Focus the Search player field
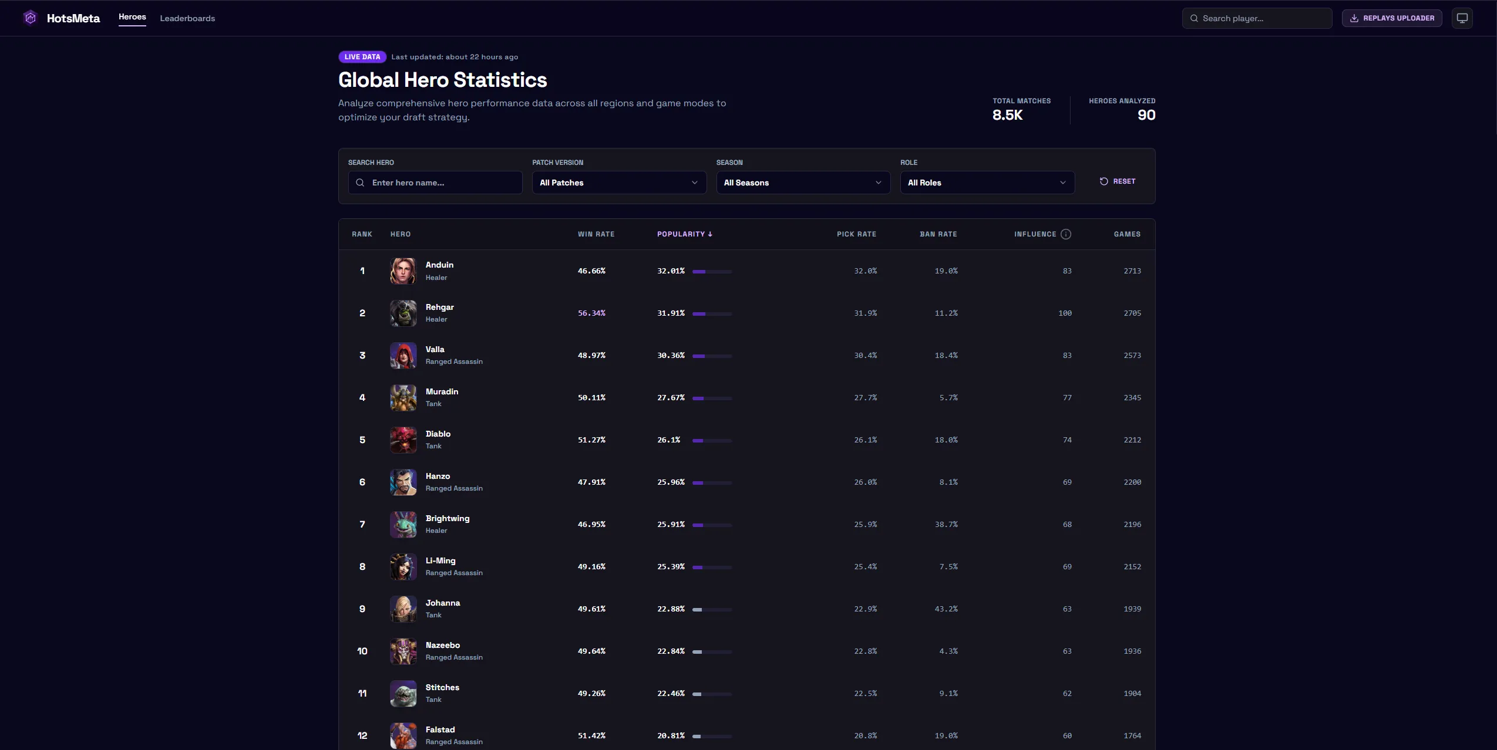 click(x=1257, y=18)
